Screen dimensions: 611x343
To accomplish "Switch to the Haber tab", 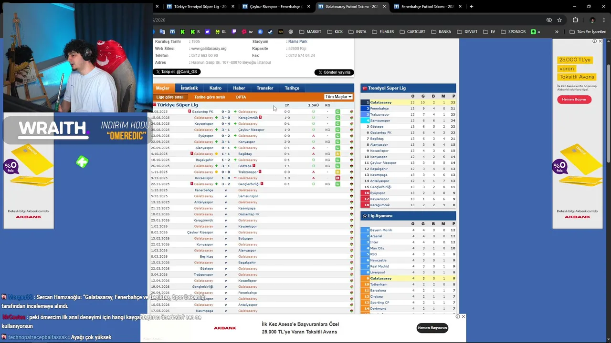I will point(239,88).
